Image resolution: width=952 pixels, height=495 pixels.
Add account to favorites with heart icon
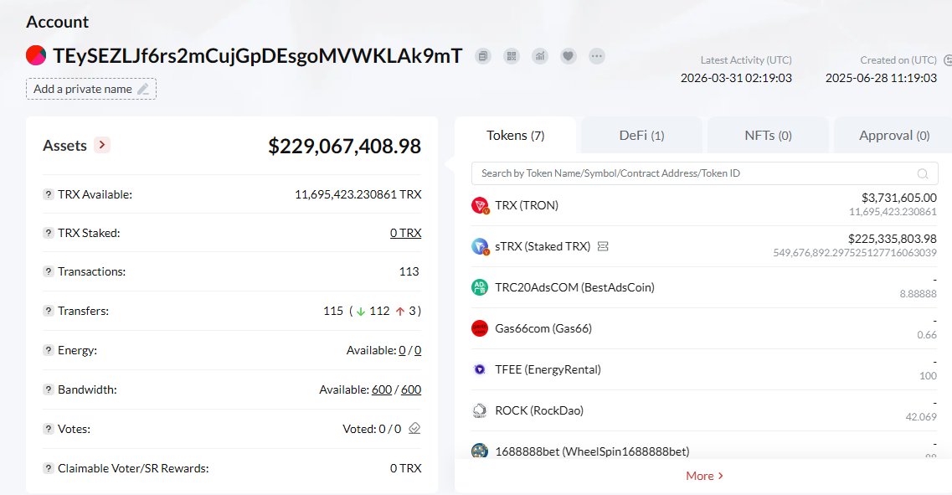tap(568, 56)
